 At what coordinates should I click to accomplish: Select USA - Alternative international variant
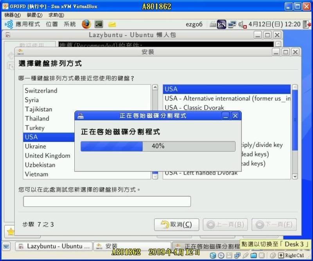click(227, 98)
